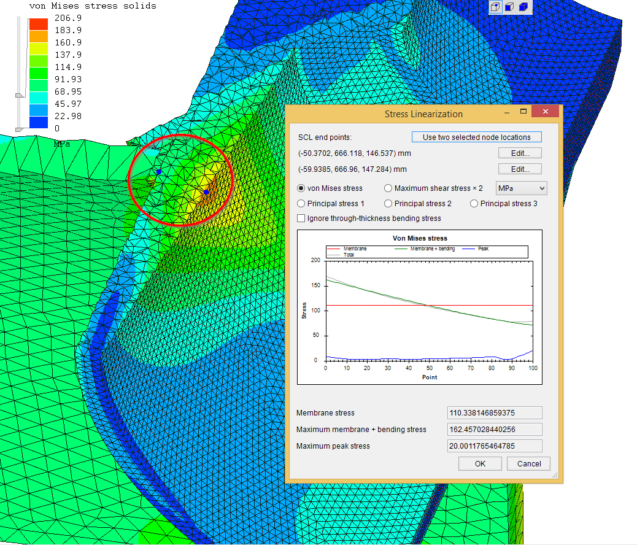Click the Maximum membrane + bending stress field

[495, 429]
